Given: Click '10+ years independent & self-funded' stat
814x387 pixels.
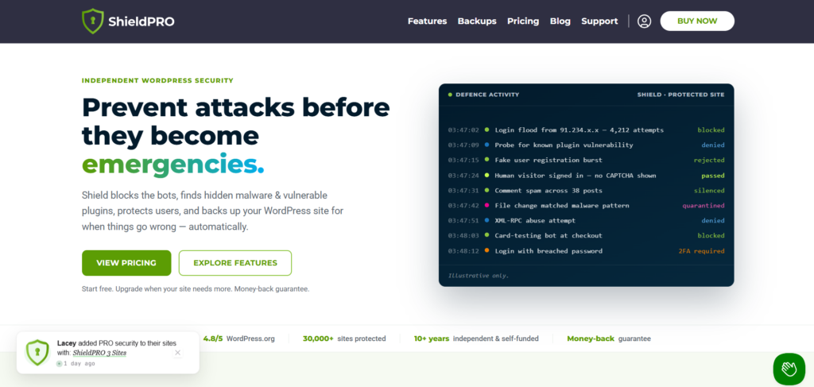Looking at the screenshot, I should [x=476, y=339].
